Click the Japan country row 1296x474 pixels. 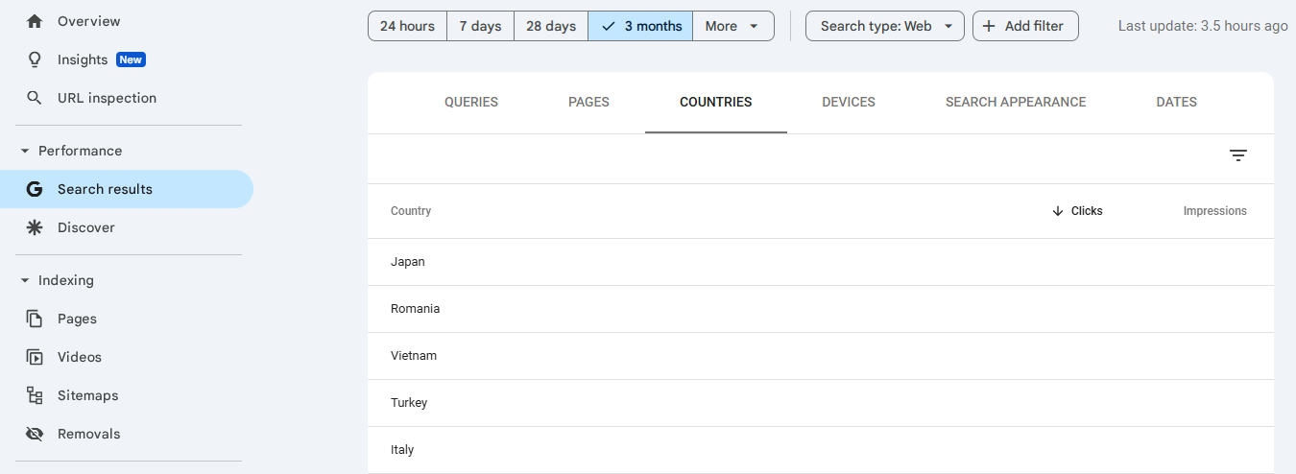coord(821,262)
